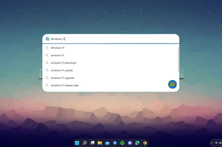The height and width of the screenshot is (147, 222).
Task: Open Wi-Fi network tray icon
Action: point(216,143)
